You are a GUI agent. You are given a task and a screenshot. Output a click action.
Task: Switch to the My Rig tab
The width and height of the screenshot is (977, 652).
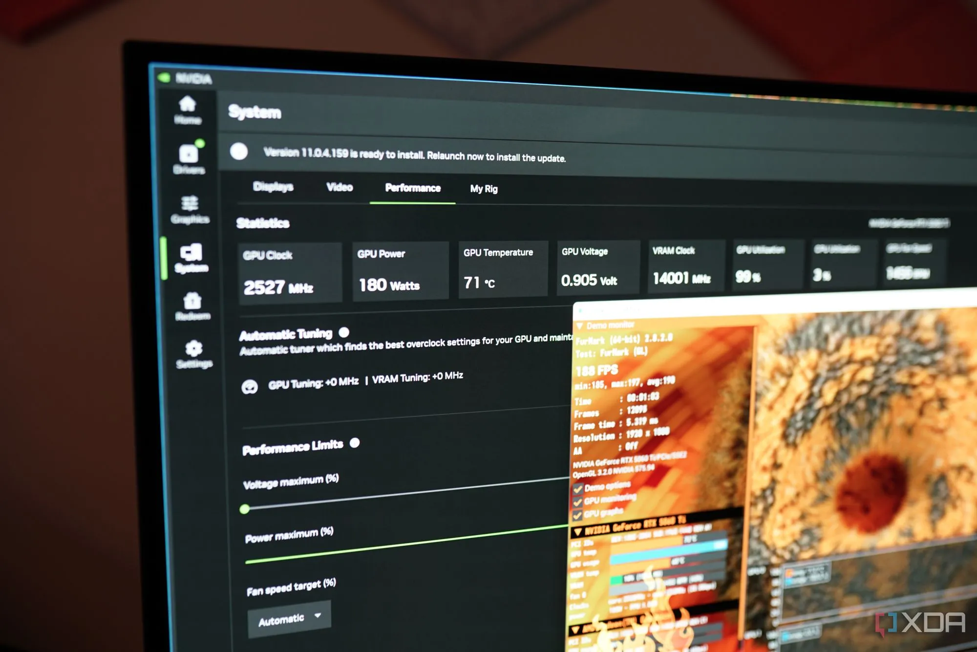(484, 189)
